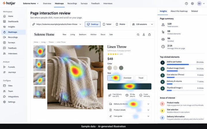This screenshot has height=129, width=207.
Task: Click the S1 user avatar
Action: point(199,3)
